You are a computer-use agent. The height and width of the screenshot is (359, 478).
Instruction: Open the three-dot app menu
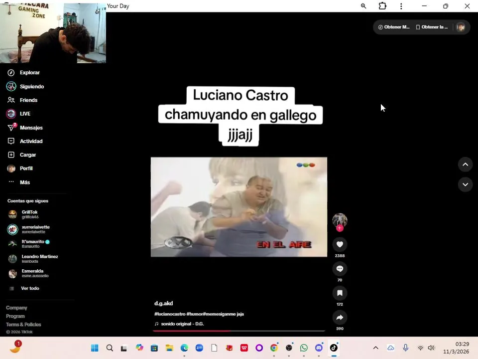[x=401, y=6]
